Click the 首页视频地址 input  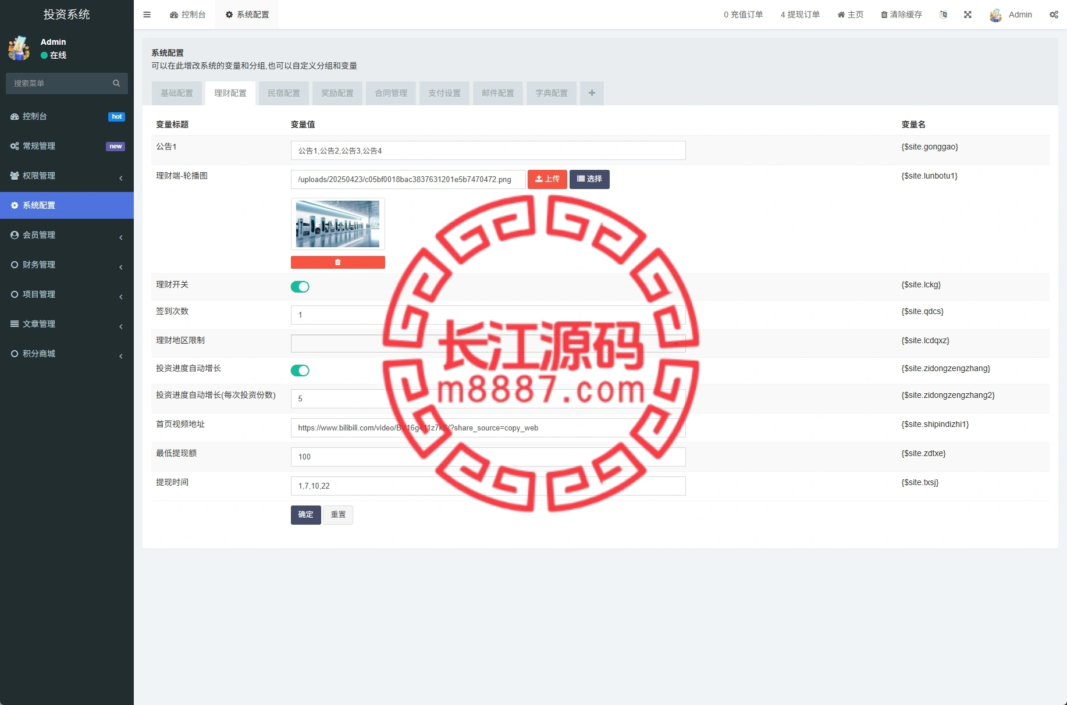(x=488, y=428)
